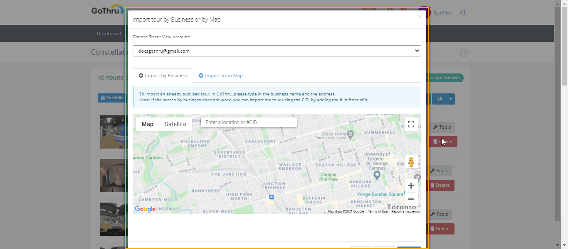
Task: Open the Google Maps Terms of Use link
Action: click(x=378, y=211)
